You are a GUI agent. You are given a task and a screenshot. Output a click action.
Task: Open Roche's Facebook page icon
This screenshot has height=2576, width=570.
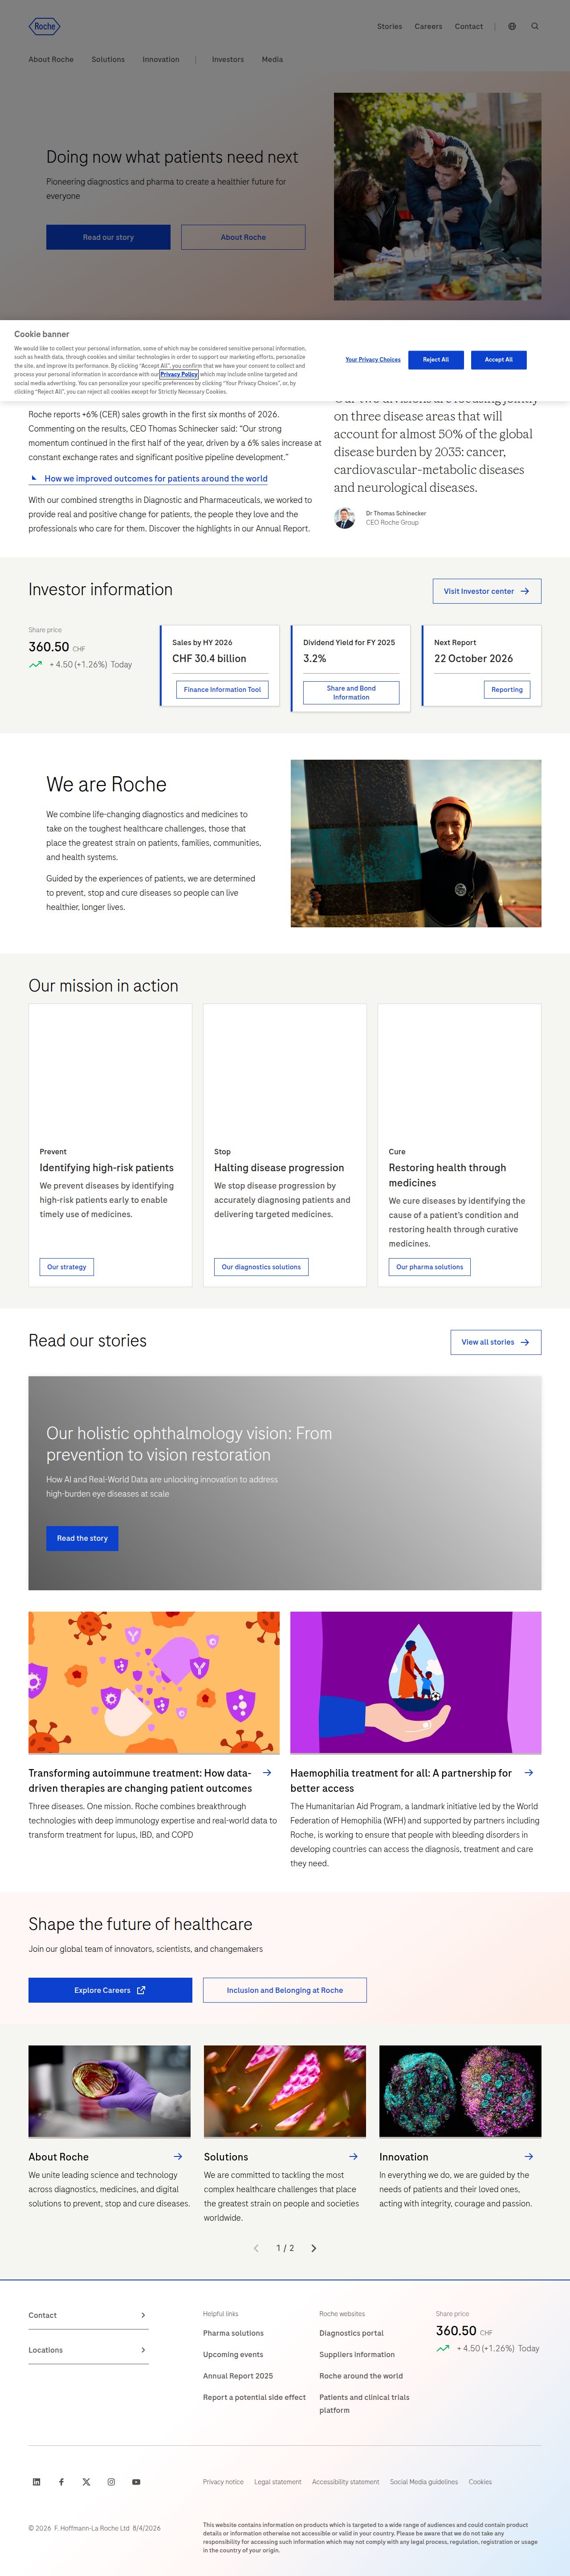[61, 2481]
